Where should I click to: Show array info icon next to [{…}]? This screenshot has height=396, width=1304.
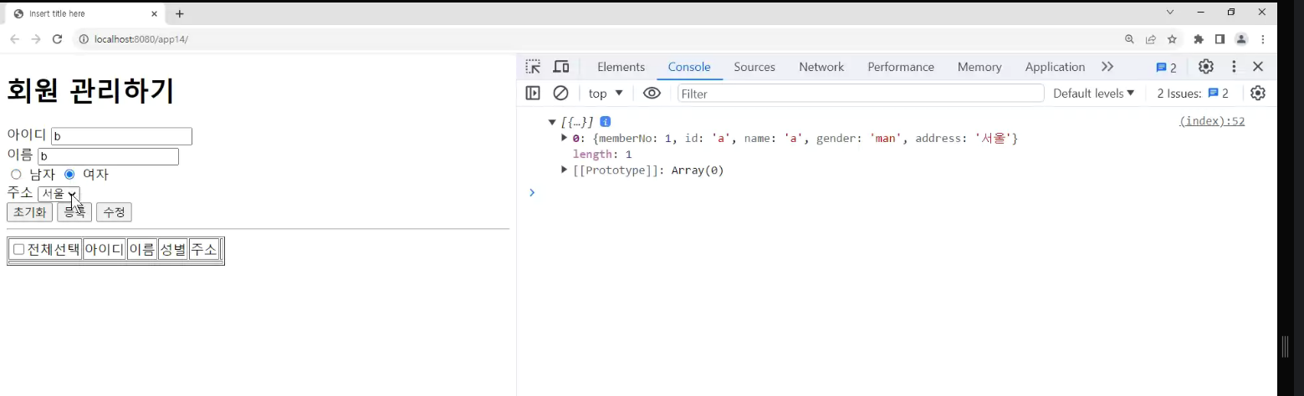point(606,122)
